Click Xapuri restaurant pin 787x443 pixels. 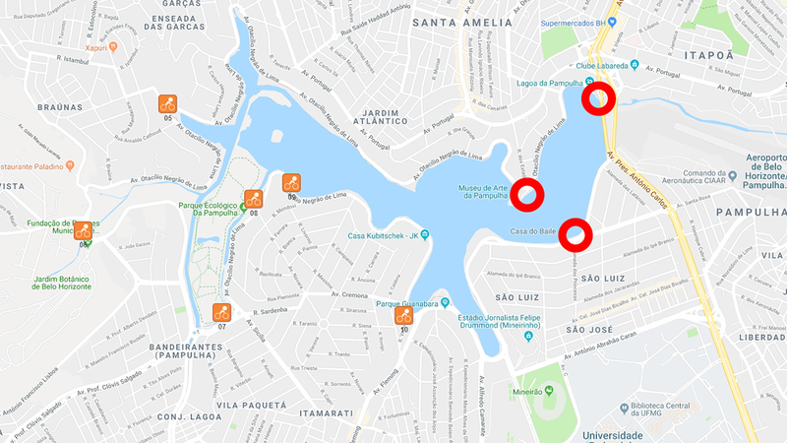click(x=113, y=47)
